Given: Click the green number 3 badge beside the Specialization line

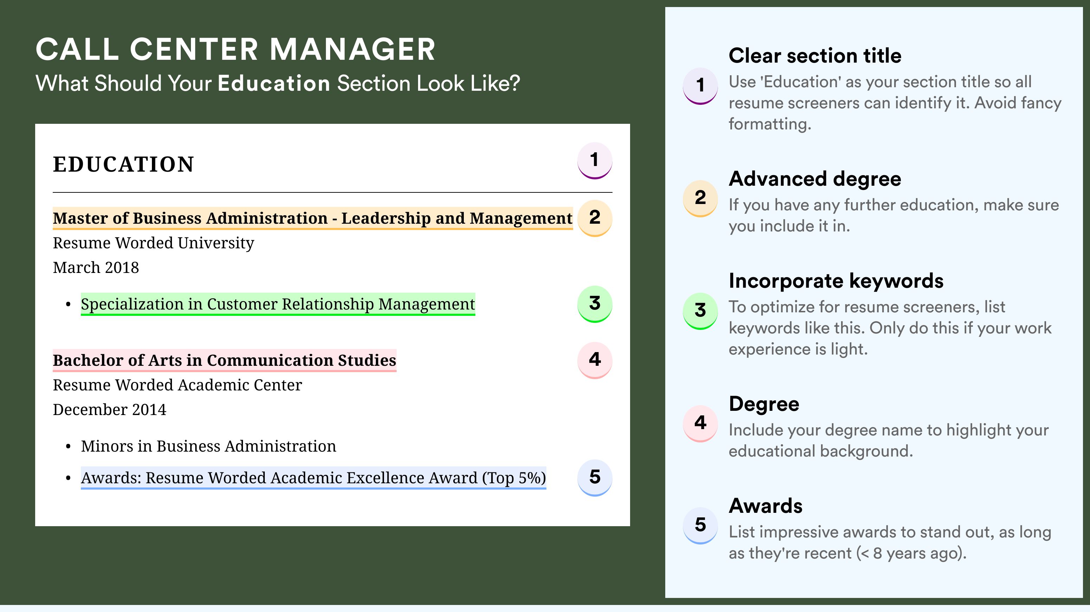Looking at the screenshot, I should point(595,304).
